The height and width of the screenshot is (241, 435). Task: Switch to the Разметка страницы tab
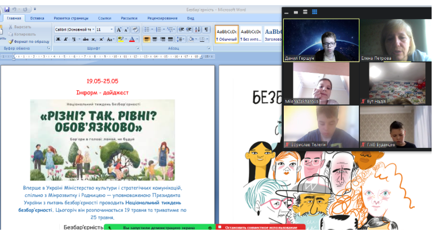[x=71, y=18]
